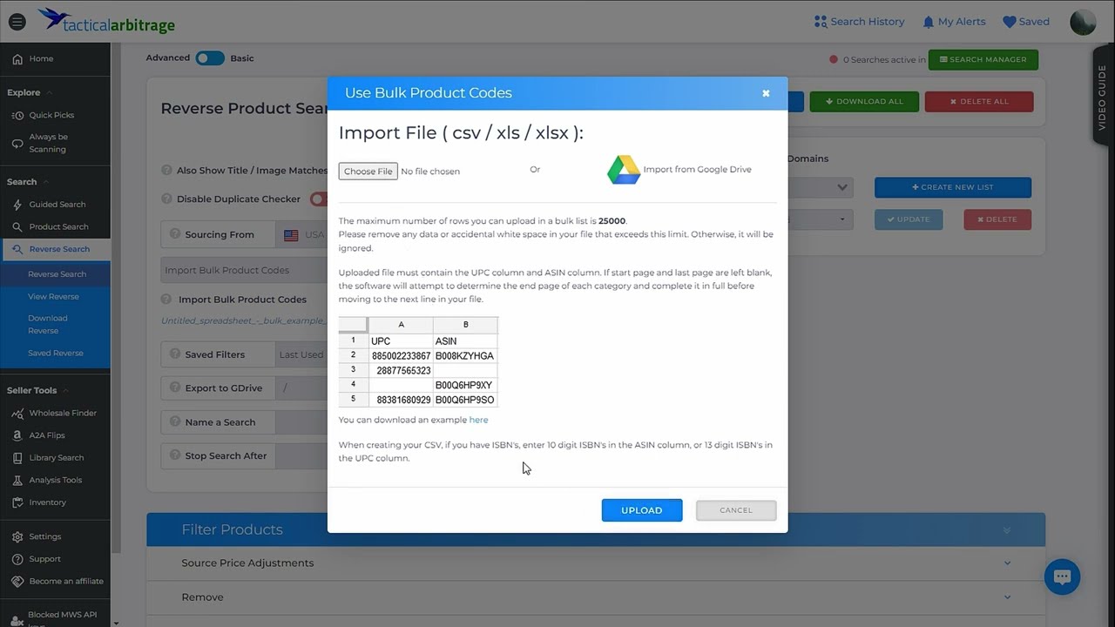Viewport: 1115px width, 627px height.
Task: Click help icon beside Name a Search
Action: tap(175, 421)
